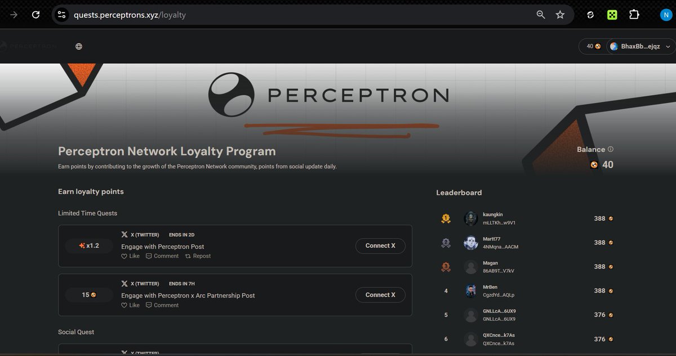The image size is (676, 356).
Task: Open Magan's avatar on leaderboard
Action: pyautogui.click(x=471, y=267)
